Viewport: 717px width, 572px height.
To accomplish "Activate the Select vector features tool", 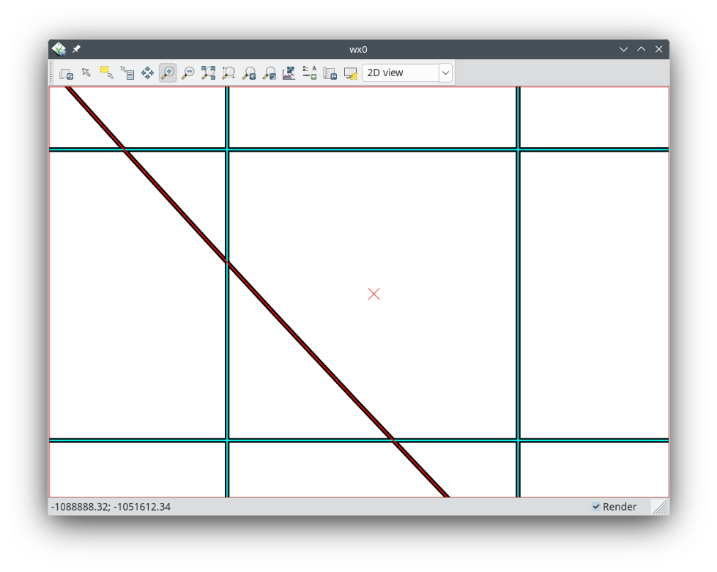I will coord(106,73).
